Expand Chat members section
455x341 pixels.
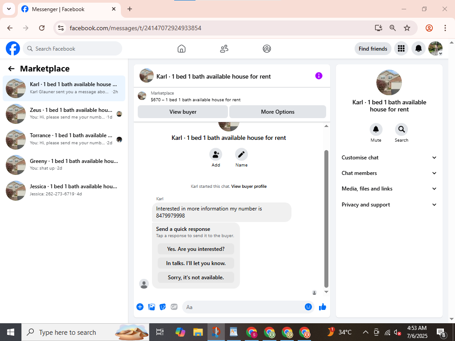pos(389,173)
